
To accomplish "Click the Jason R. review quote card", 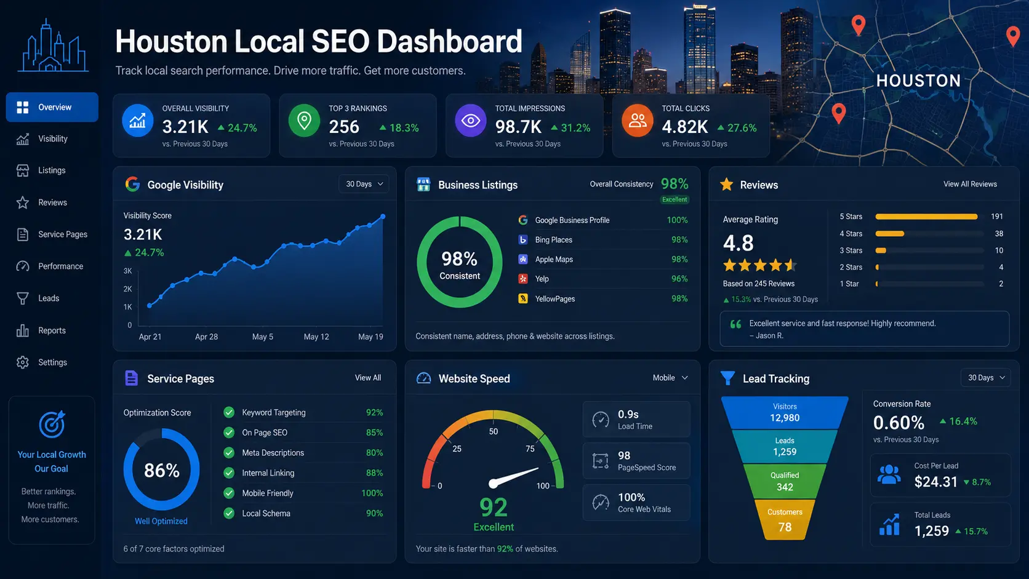I will tap(865, 329).
